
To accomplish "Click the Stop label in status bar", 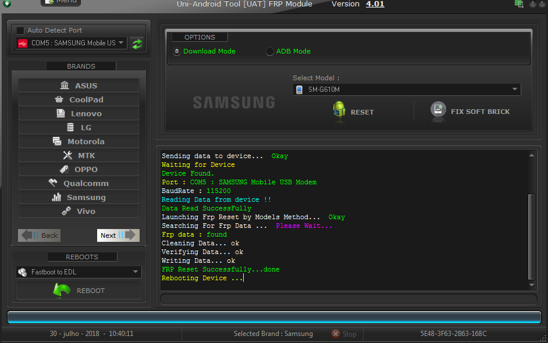I will pos(349,334).
